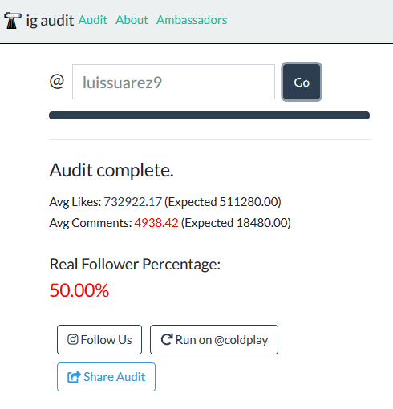Click the Real Follower Percentage label
The width and height of the screenshot is (393, 409).
click(135, 265)
